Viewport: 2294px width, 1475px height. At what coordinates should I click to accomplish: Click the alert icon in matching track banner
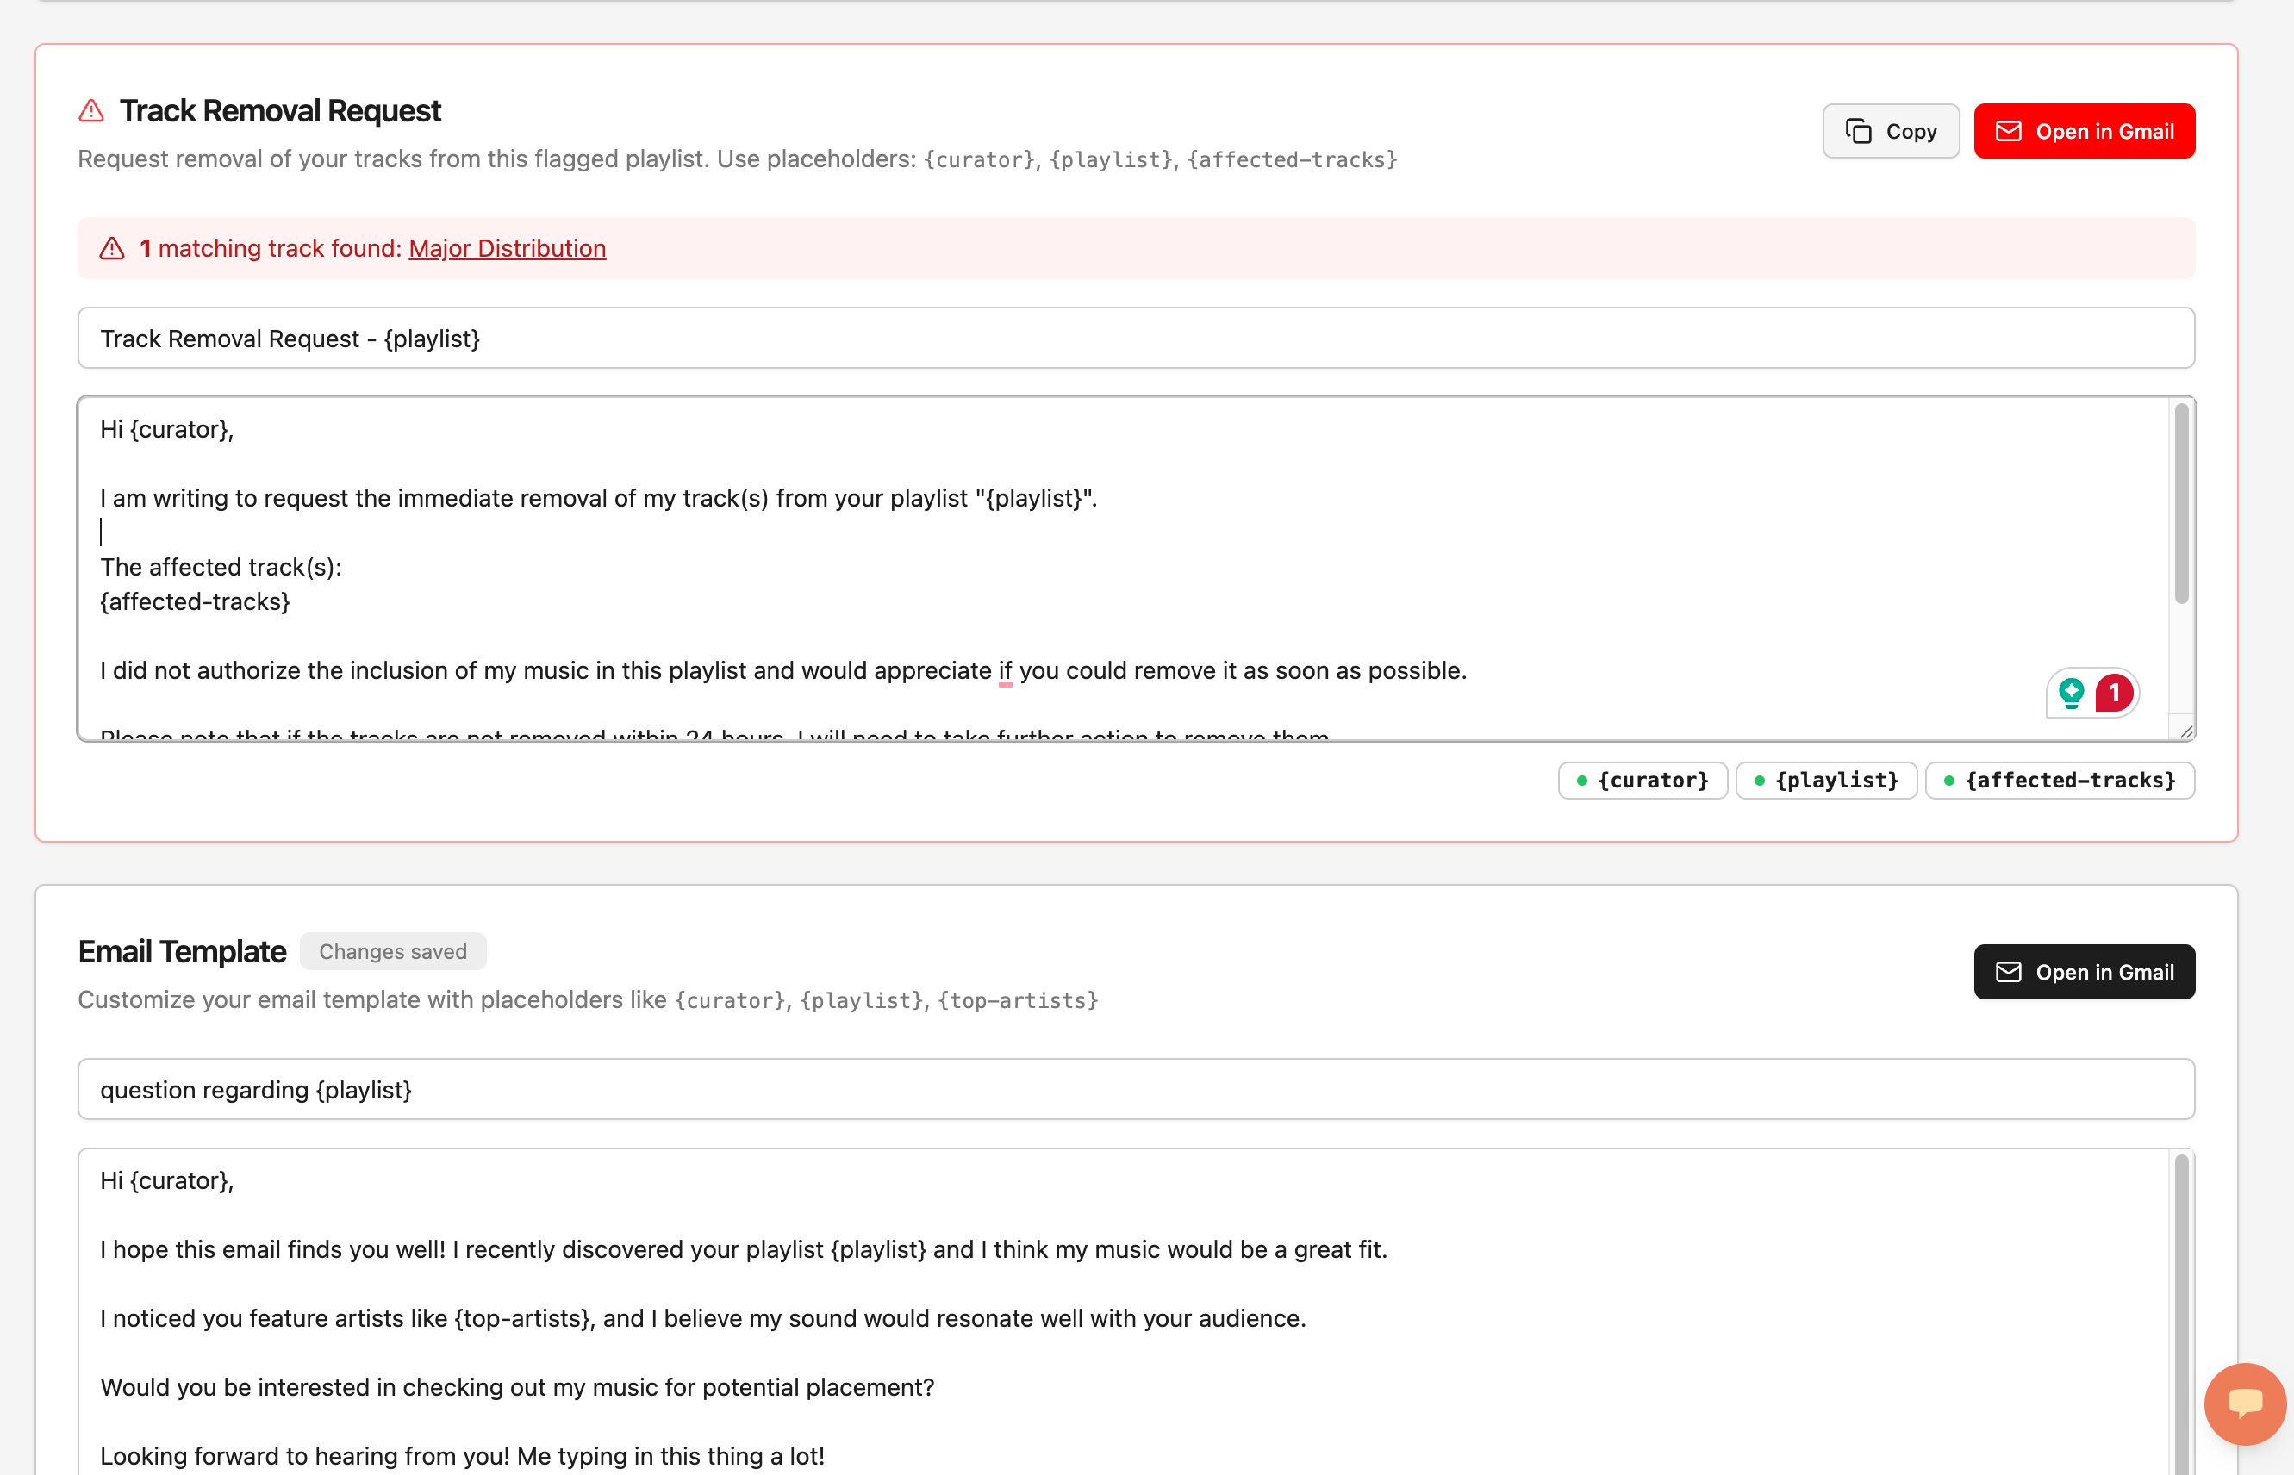coord(112,249)
